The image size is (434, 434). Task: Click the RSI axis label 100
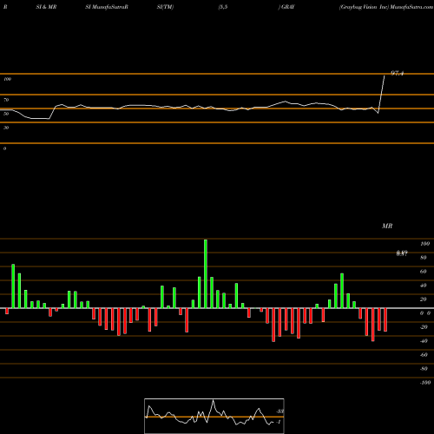coord(8,79)
